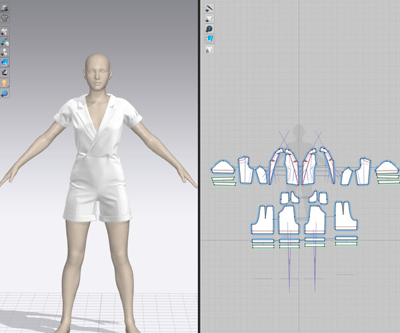Toggle 2D seamline display needle icon
This screenshot has height=333, width=400.
[209, 8]
